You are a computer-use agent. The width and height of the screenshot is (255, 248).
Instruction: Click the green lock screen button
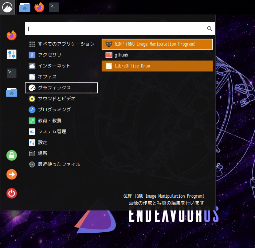pos(12,155)
